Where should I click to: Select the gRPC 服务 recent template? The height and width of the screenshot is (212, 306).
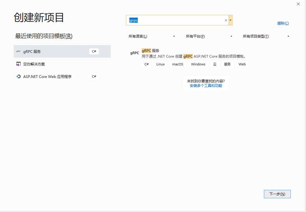point(62,51)
